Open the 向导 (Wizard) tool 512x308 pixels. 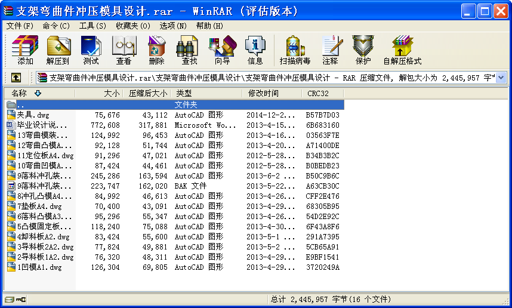pyautogui.click(x=223, y=50)
